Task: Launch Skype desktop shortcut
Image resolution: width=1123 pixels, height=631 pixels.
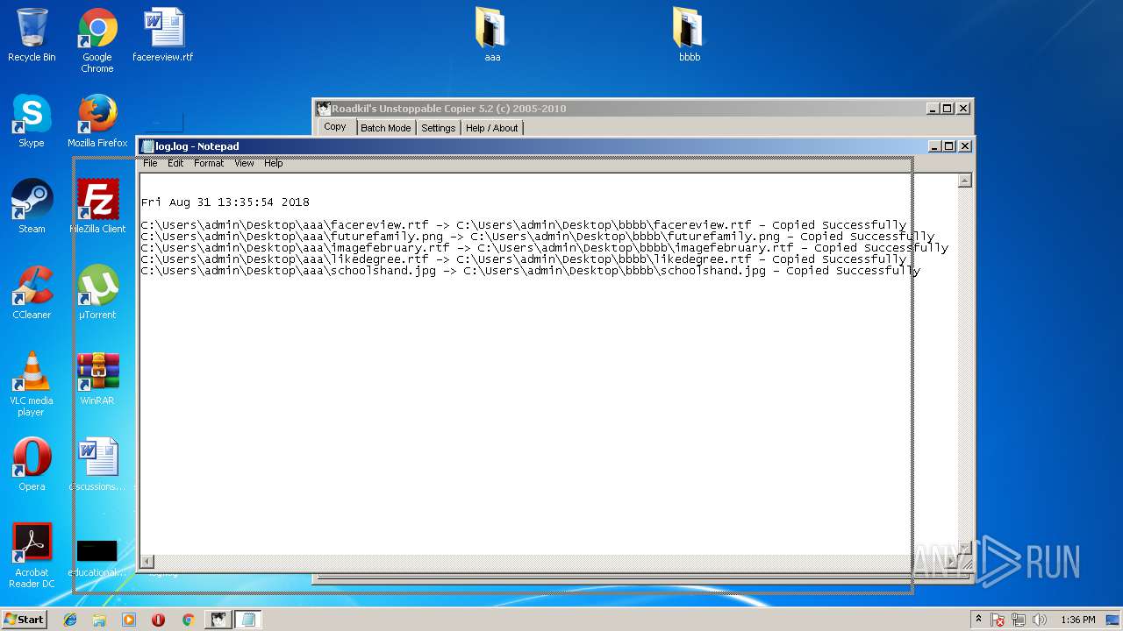Action: pos(32,121)
